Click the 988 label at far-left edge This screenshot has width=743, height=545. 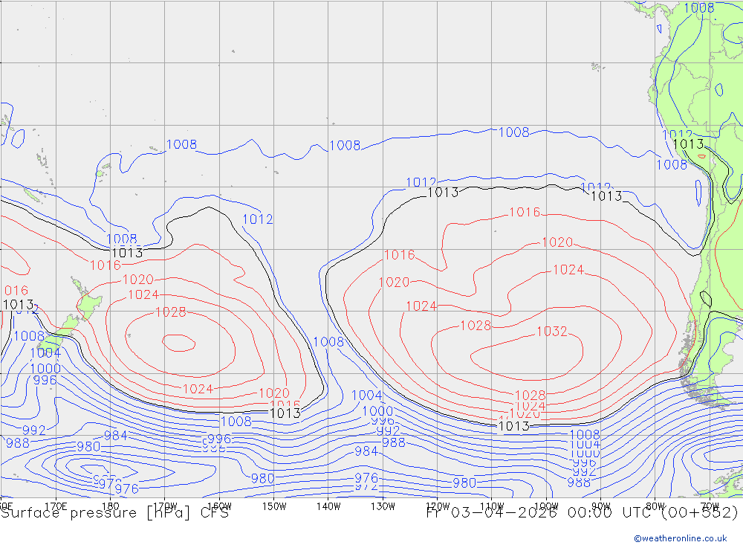click(17, 443)
